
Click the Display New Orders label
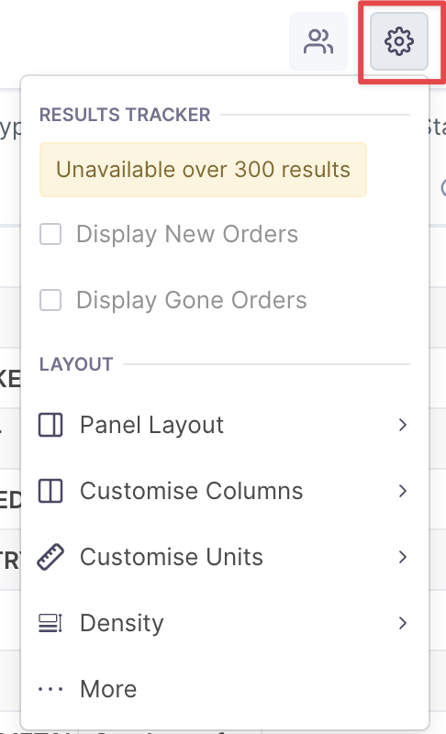pos(187,234)
